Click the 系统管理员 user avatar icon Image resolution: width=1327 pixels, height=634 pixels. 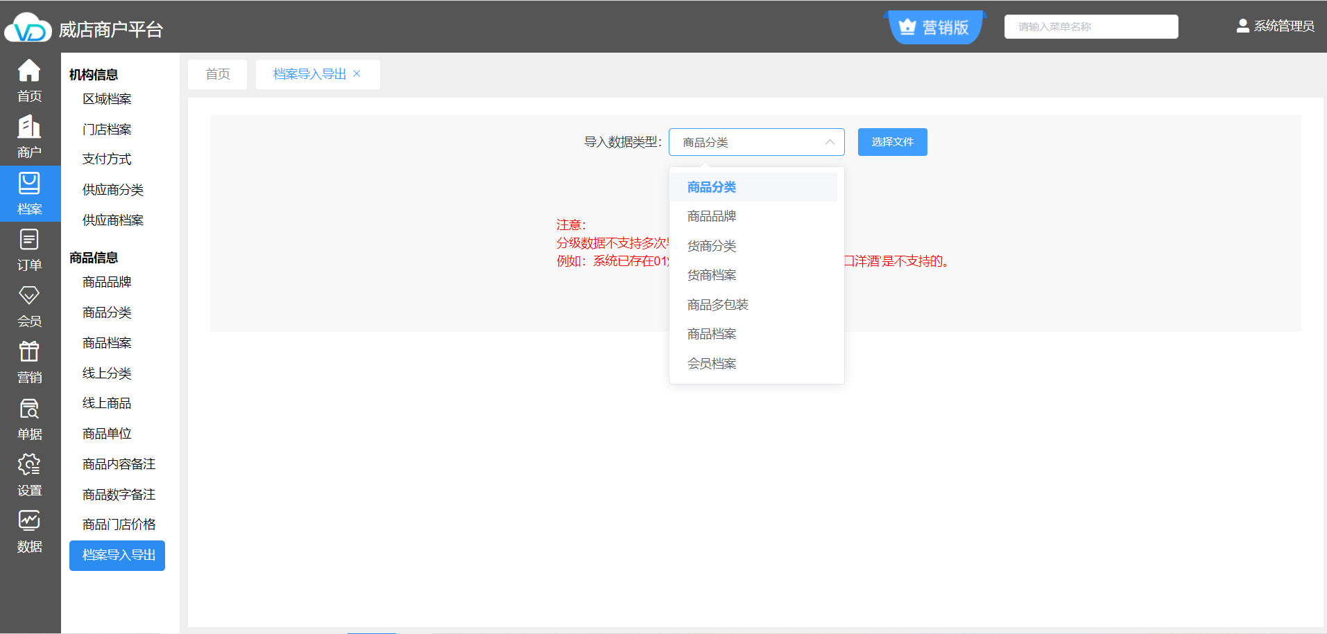pos(1242,26)
